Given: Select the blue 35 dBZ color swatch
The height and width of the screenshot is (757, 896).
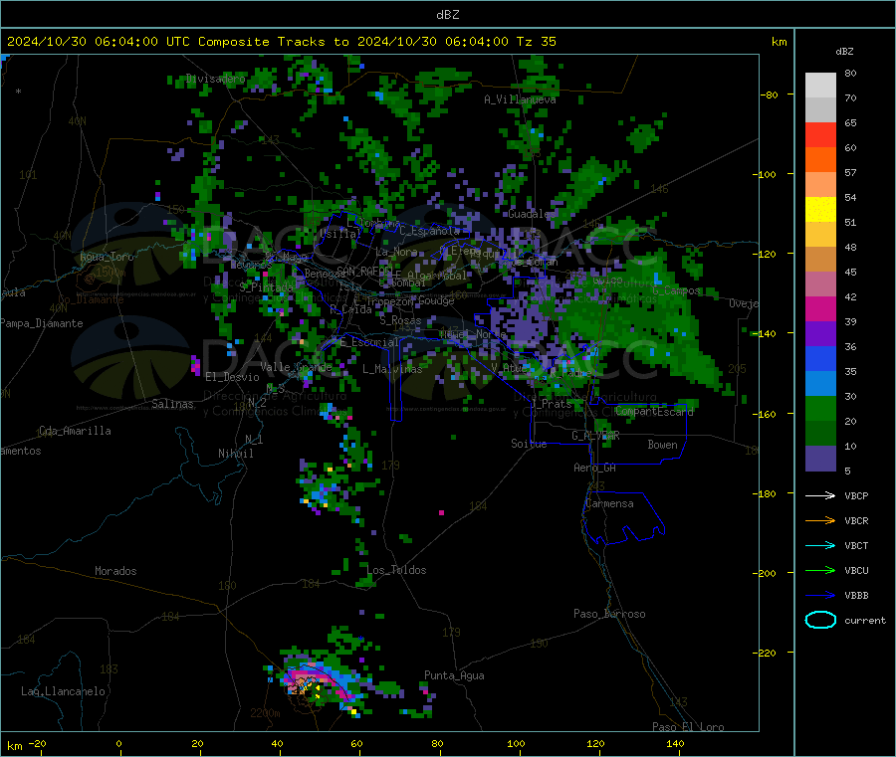Looking at the screenshot, I should (x=820, y=358).
